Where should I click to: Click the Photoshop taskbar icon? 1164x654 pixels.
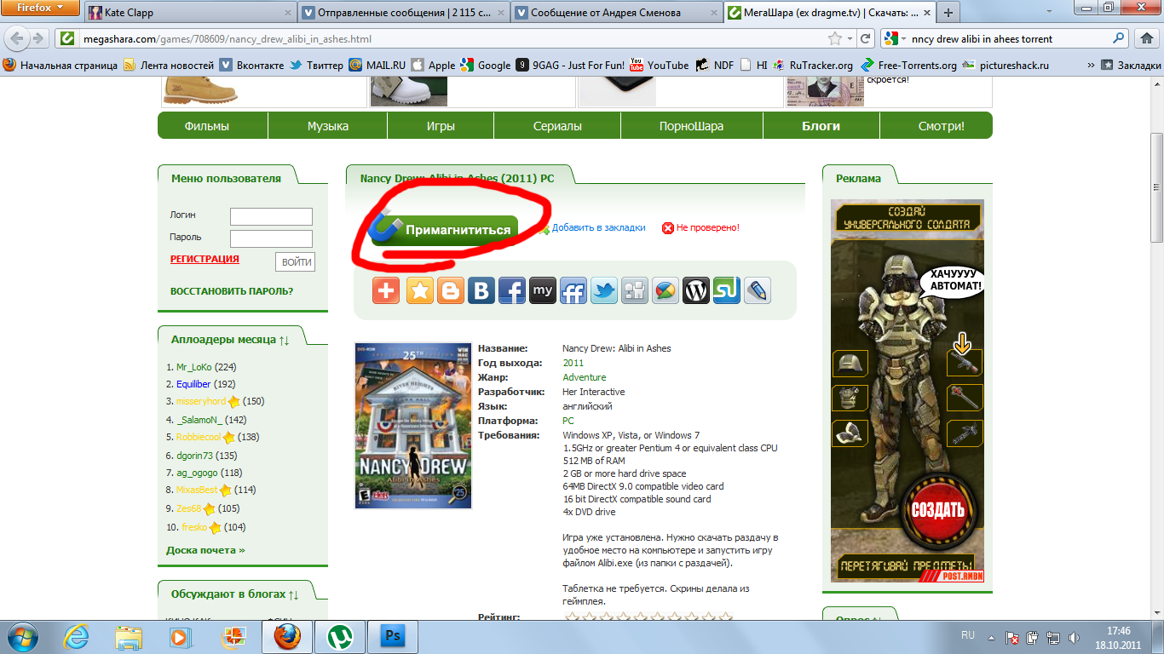click(x=393, y=636)
